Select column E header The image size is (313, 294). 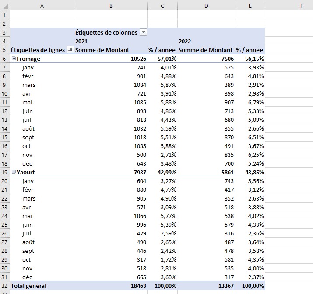coord(250,6)
